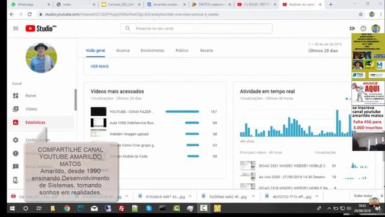Open Vídeos in the sidebar
This screenshot has width=385, height=217.
click(x=31, y=109)
